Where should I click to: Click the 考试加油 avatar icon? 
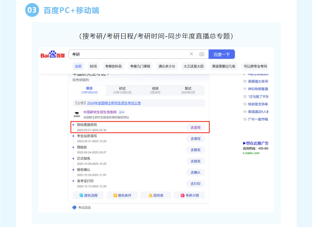74,207
